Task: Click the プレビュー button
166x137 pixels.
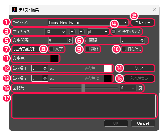Action: coord(143,23)
